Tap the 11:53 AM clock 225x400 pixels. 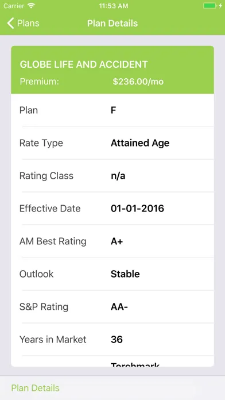[114, 6]
